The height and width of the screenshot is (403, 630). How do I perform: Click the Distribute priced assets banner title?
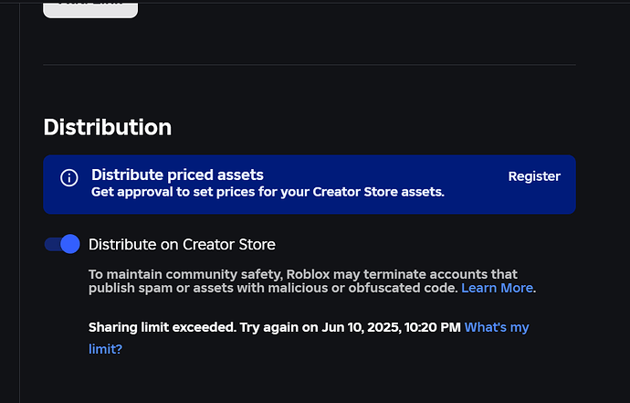tap(177, 175)
